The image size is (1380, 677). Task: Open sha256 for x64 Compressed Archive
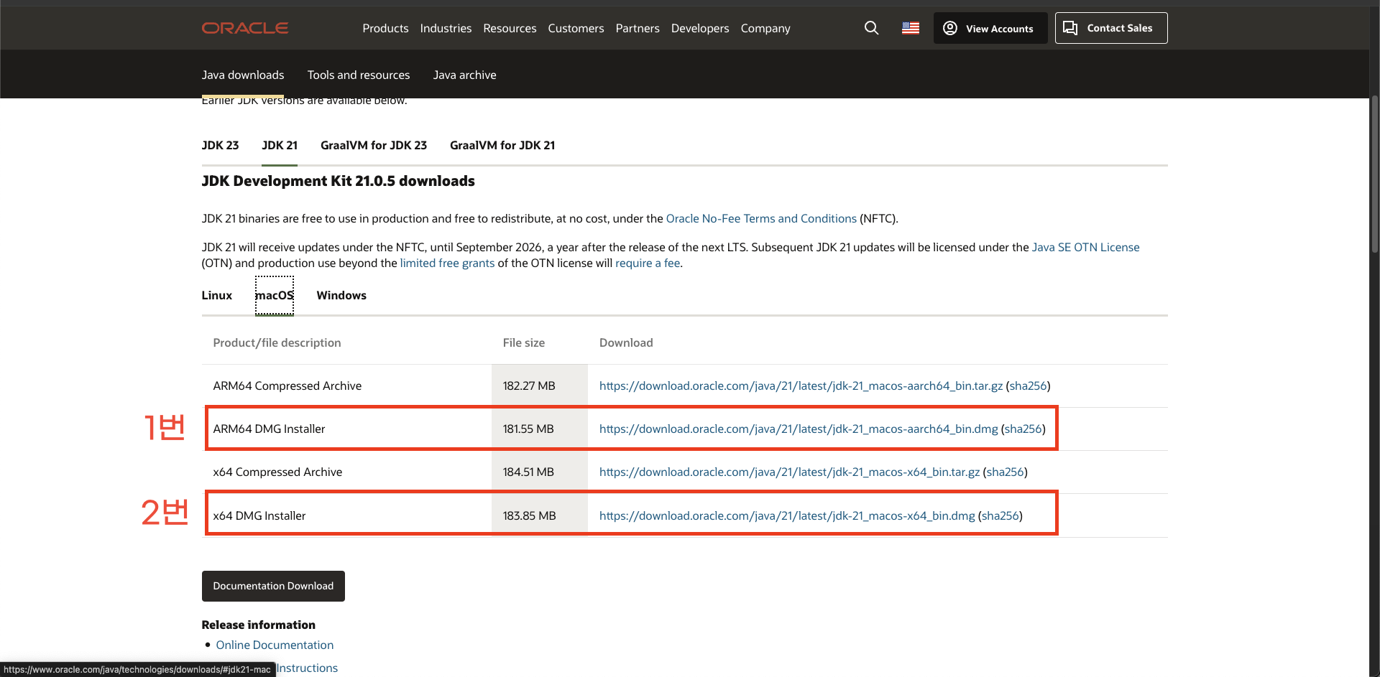pos(1006,472)
